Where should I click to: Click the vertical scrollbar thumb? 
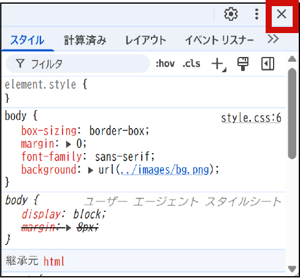[292, 113]
